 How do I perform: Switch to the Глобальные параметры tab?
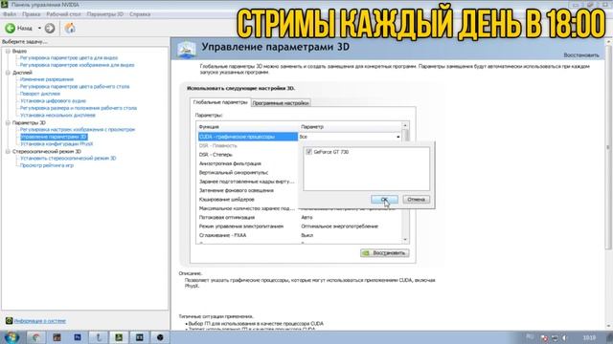(x=220, y=102)
